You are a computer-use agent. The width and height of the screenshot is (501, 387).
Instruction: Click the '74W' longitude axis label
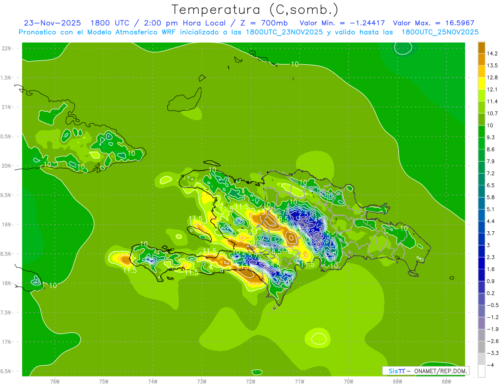point(153,381)
